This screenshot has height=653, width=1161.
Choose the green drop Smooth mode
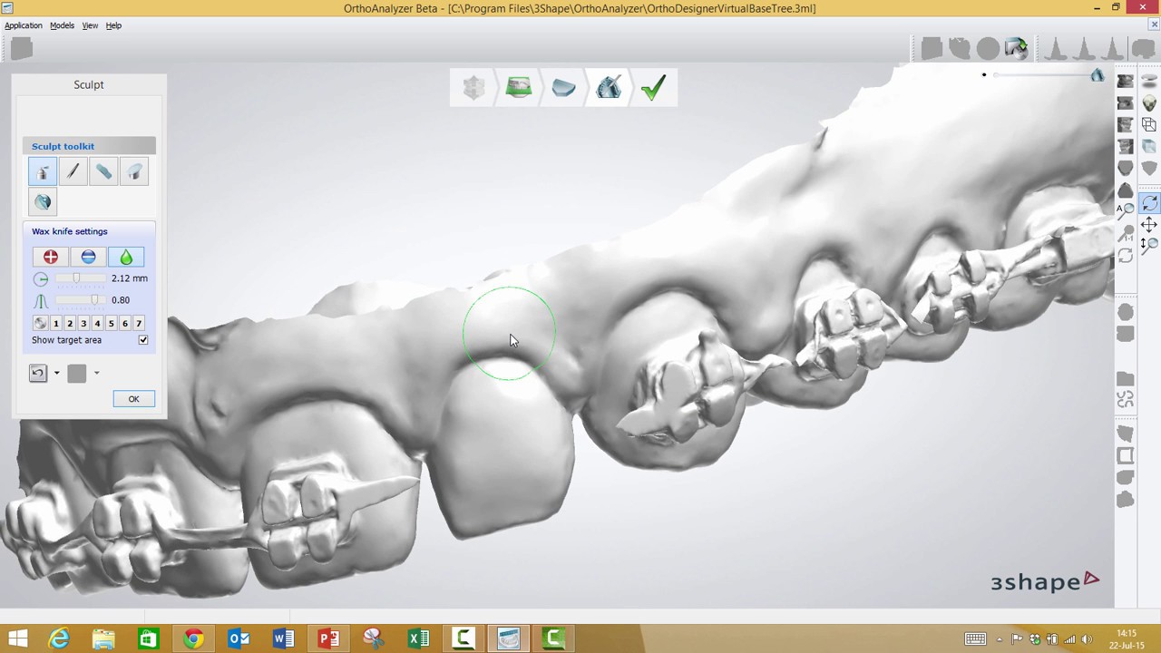click(x=126, y=258)
